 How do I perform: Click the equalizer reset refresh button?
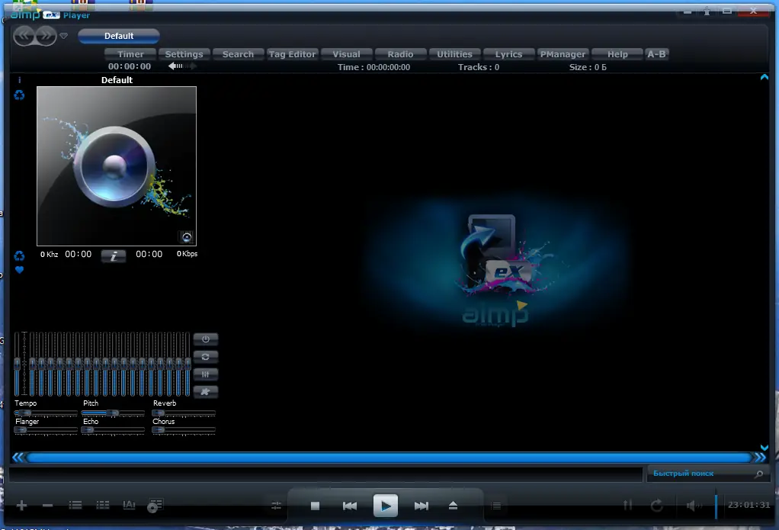tap(206, 356)
